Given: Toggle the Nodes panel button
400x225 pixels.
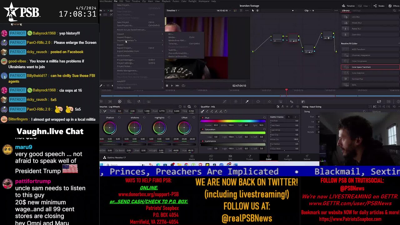Looking at the screenshot, I should coord(379,6).
